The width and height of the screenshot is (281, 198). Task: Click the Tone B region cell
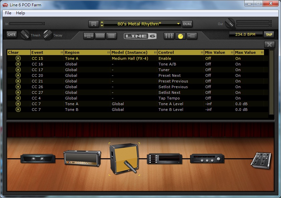[71, 110]
